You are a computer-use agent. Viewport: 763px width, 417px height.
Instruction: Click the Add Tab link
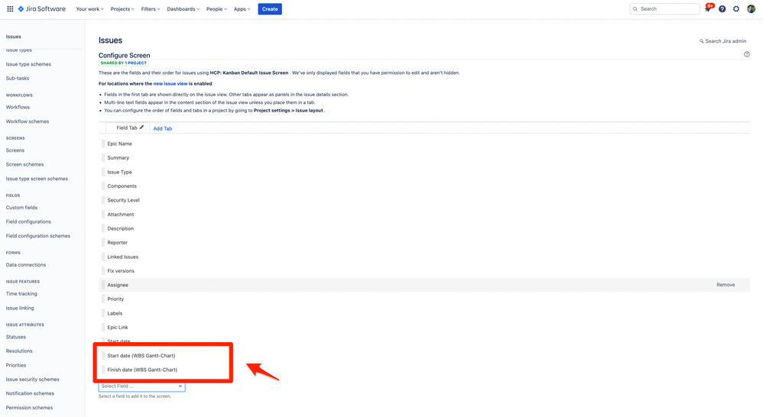[163, 128]
